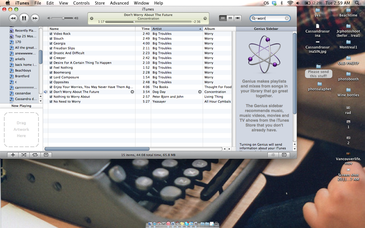Image resolution: width=365 pixels, height=228 pixels.
Task: Uncheck Nothing to Worry About checkbox
Action: pos(51,97)
